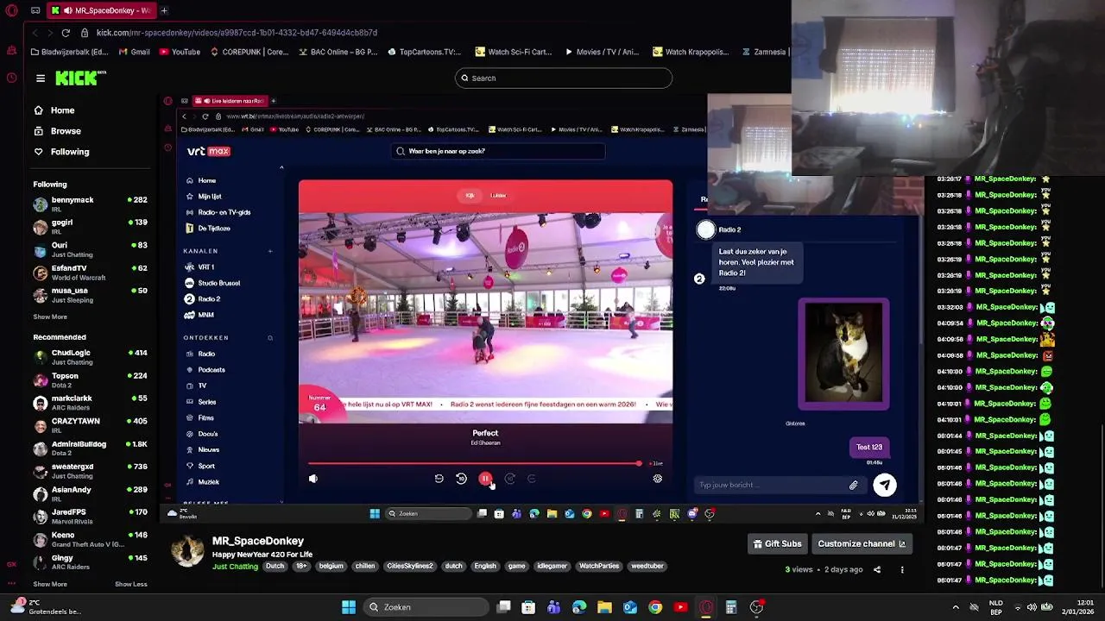This screenshot has height=621, width=1105.
Task: Reload the page in the browser
Action: click(66, 33)
